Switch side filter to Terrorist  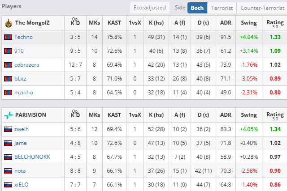222,8
